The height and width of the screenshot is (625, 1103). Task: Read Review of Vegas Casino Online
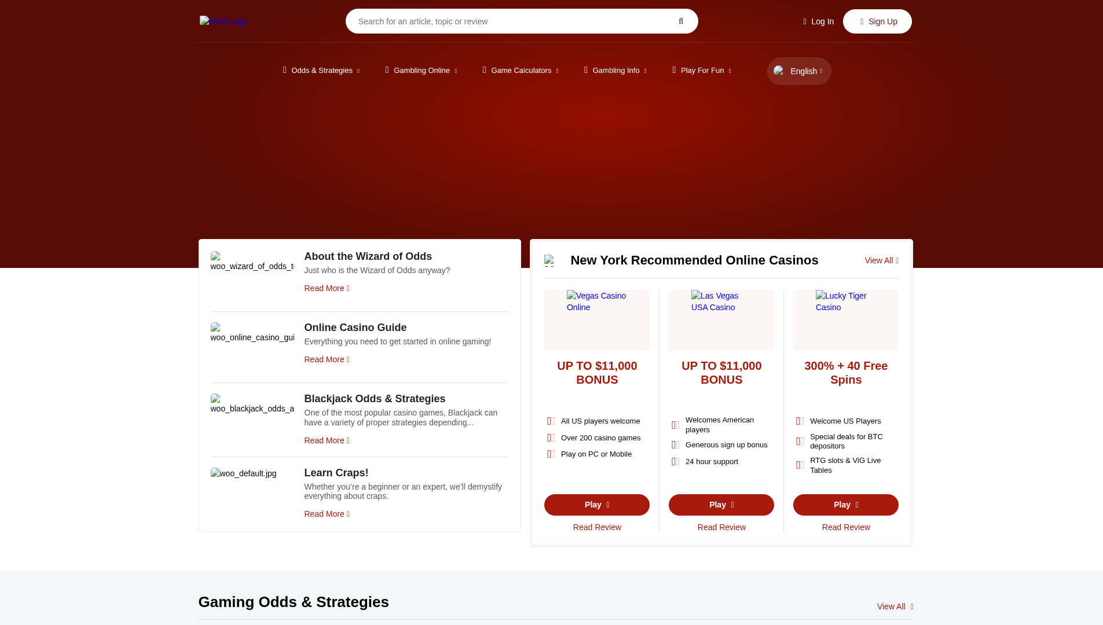coord(597,527)
